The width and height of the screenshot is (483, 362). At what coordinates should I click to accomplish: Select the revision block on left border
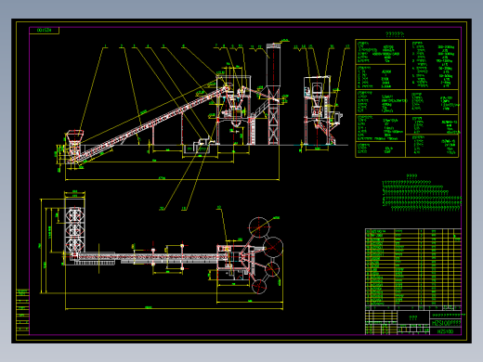22,312
